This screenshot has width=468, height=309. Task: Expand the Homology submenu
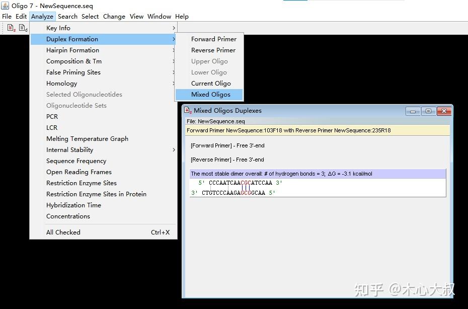[103, 84]
